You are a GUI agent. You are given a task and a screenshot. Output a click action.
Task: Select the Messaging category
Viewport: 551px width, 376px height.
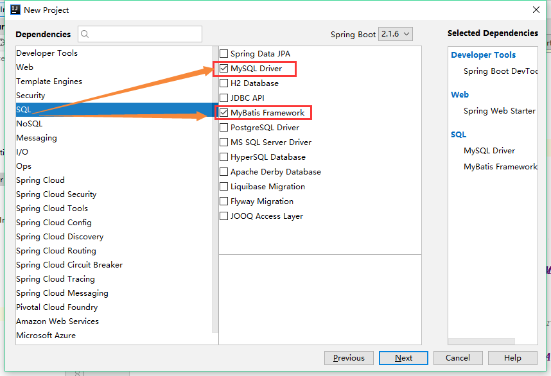pyautogui.click(x=114, y=137)
